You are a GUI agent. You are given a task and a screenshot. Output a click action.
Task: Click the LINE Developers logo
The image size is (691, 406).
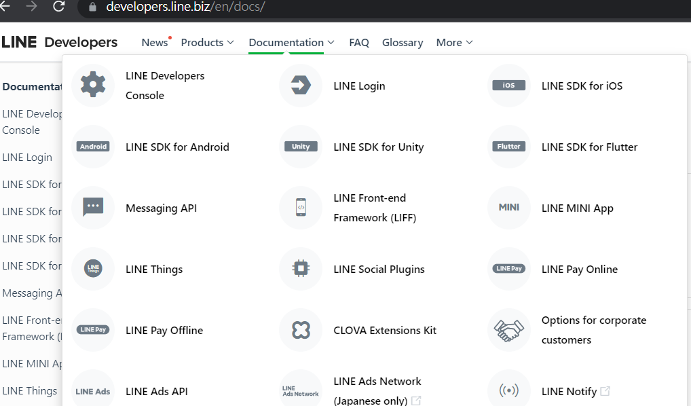pos(60,42)
